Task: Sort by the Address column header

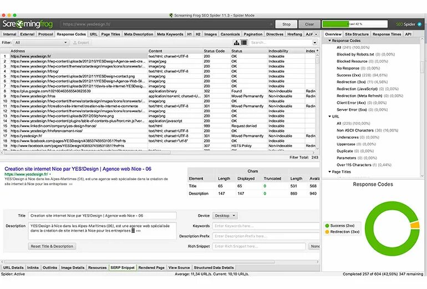Action: click(78, 51)
